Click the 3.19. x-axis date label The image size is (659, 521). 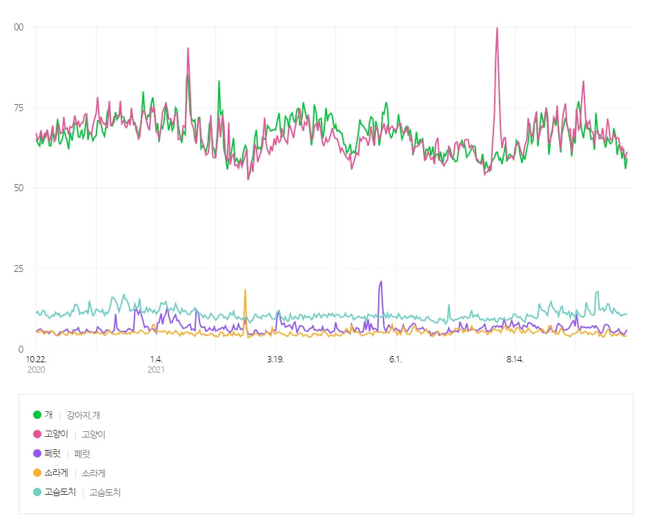(276, 360)
